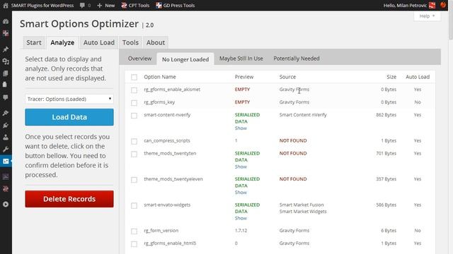453x254 pixels.
Task: Click the CPT Tools icon in admin bar
Action: click(x=124, y=5)
